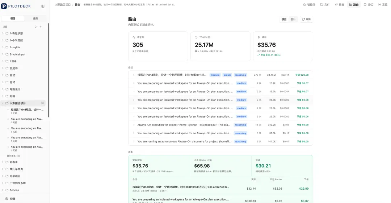Image resolution: width=391 pixels, height=203 pixels.
Task: Click the dollar icon on 成本 card
Action: pyautogui.click(x=258, y=37)
